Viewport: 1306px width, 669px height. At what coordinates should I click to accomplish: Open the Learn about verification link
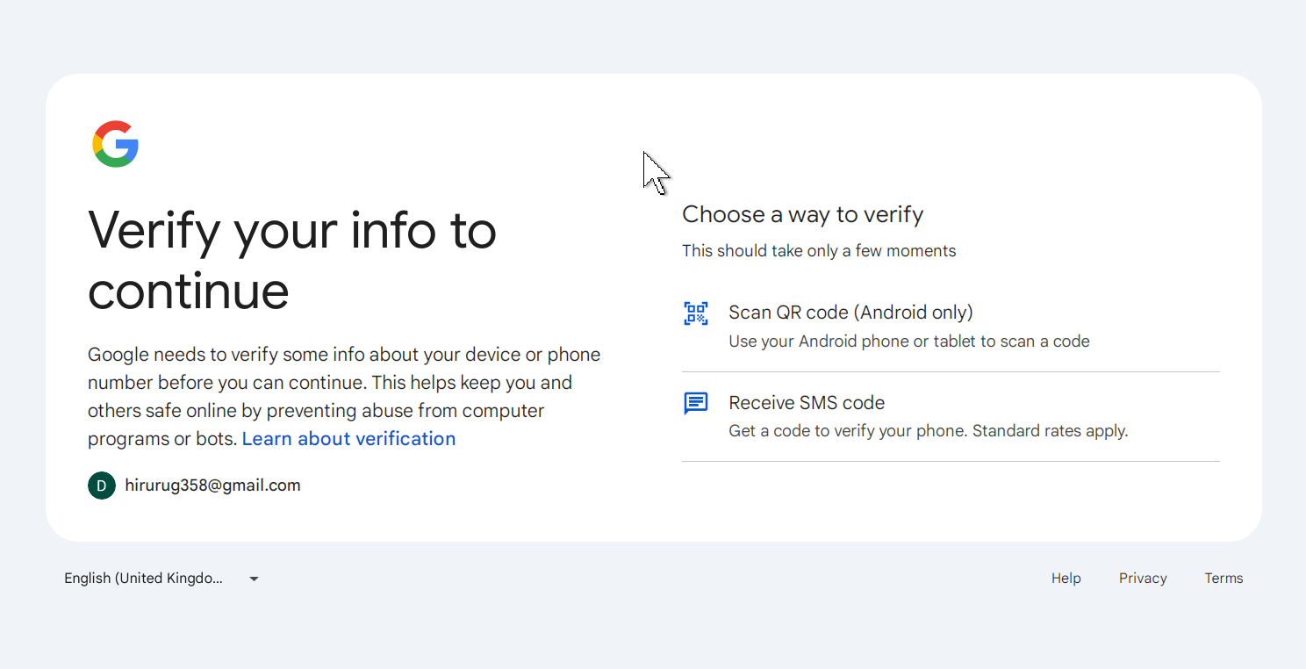(348, 439)
